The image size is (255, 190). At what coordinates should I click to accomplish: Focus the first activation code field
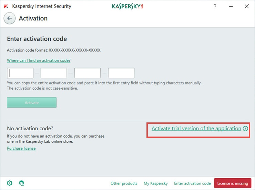20,73
